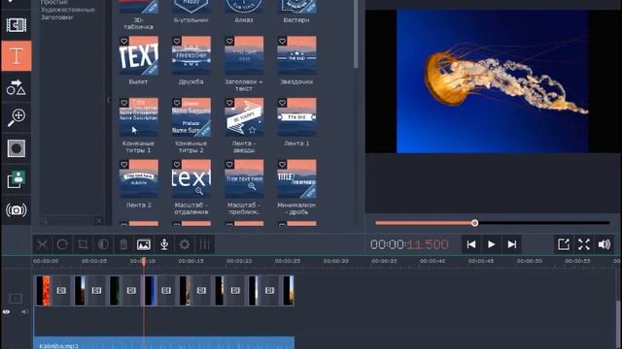Screen dimensions: 622x349
Task: Click the titles list vertical scrollbar
Action: (356, 34)
